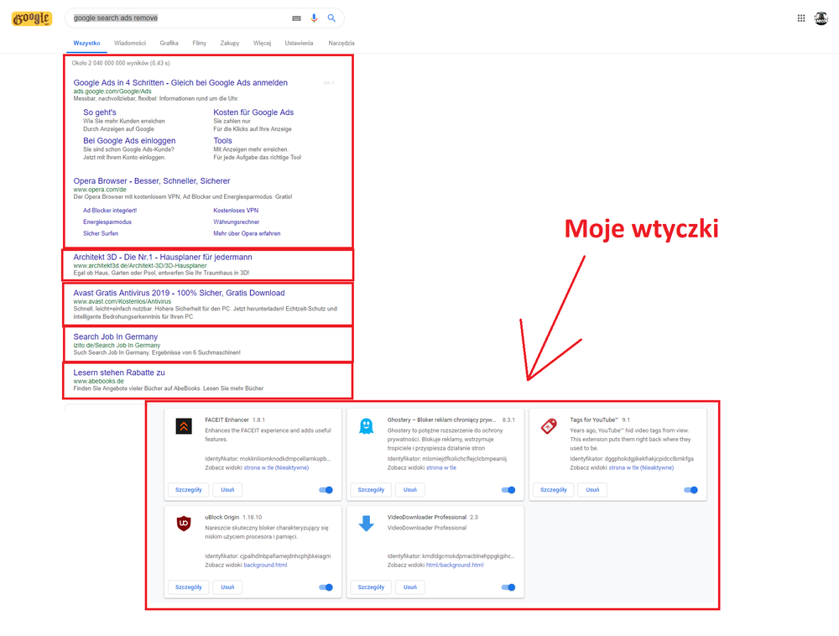Click Szczegóły for Tags for YouTube
The height and width of the screenshot is (636, 839).
pyautogui.click(x=553, y=490)
